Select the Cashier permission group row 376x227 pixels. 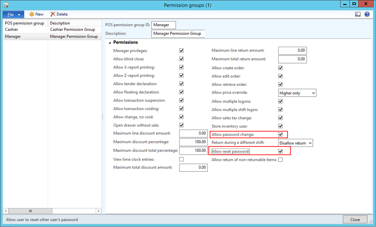[x=25, y=30]
